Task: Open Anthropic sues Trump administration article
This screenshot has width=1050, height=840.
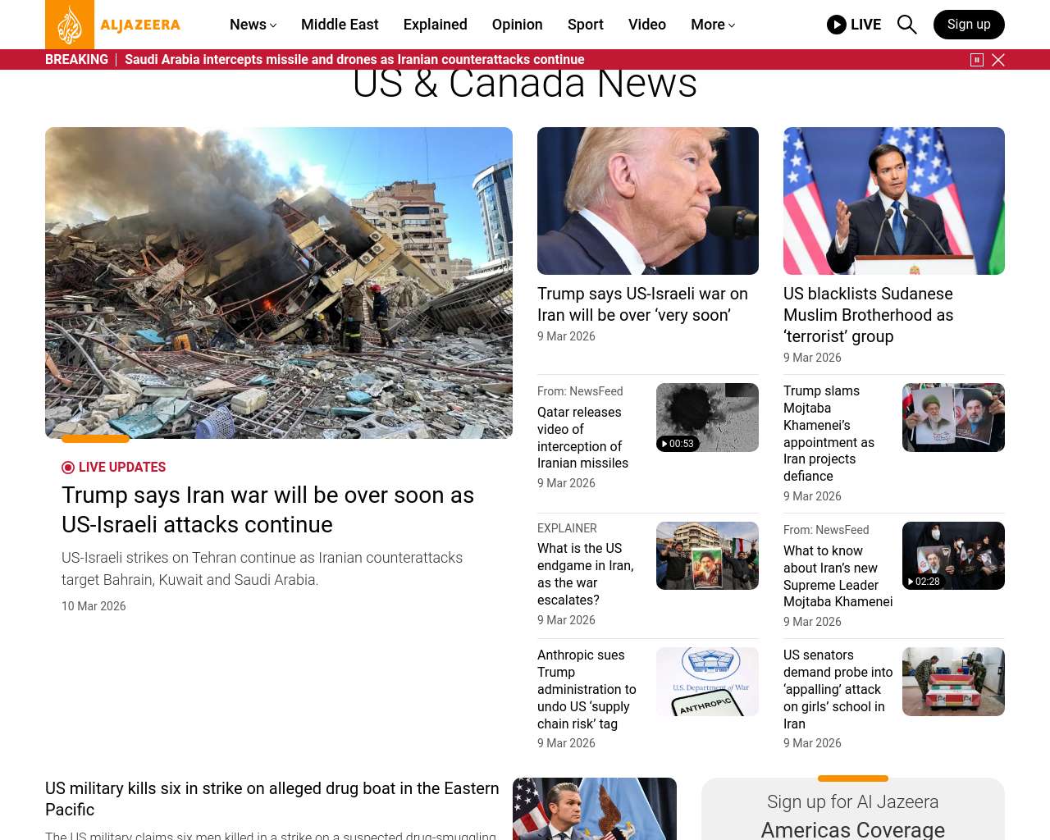Action: [587, 689]
